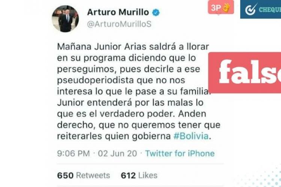Click the Twitter for iPhone source link

[x=180, y=154]
